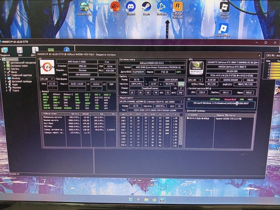Click the blue info toolbar icon
This screenshot has width=280, height=210.
(x=67, y=50)
